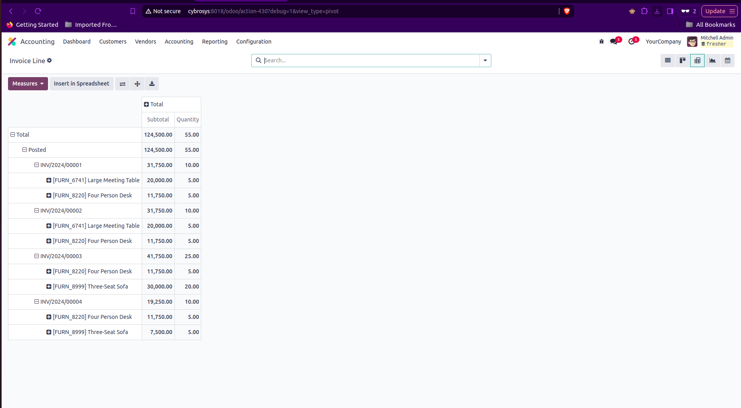Open the conversations message icon
The width and height of the screenshot is (741, 408).
click(614, 42)
